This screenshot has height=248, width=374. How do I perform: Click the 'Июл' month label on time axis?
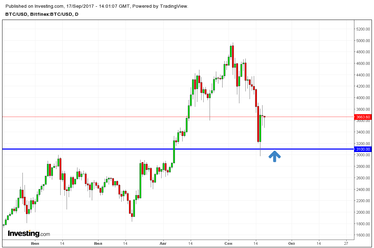pyautogui.click(x=98, y=243)
